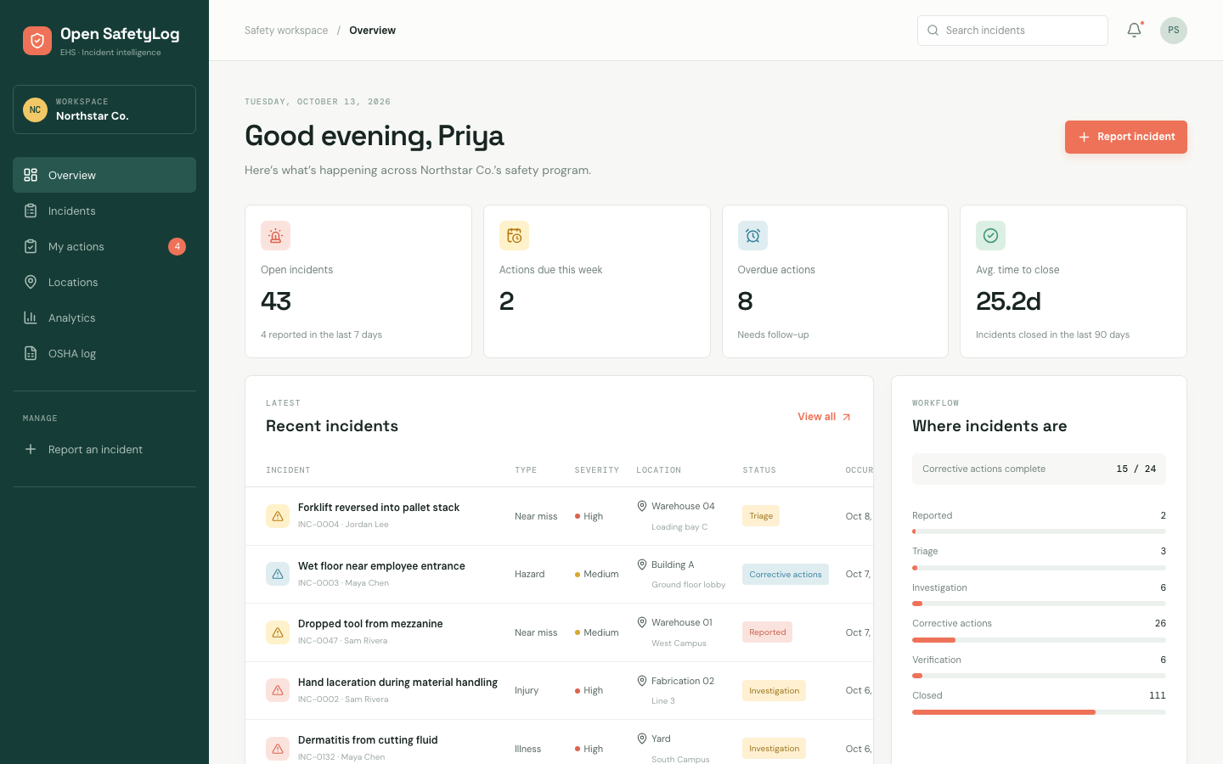Sort by the SEVERITY column header

pos(597,470)
